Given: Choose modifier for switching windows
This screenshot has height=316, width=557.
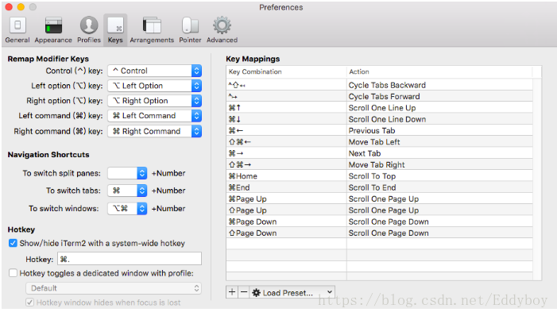Looking at the screenshot, I should [127, 209].
